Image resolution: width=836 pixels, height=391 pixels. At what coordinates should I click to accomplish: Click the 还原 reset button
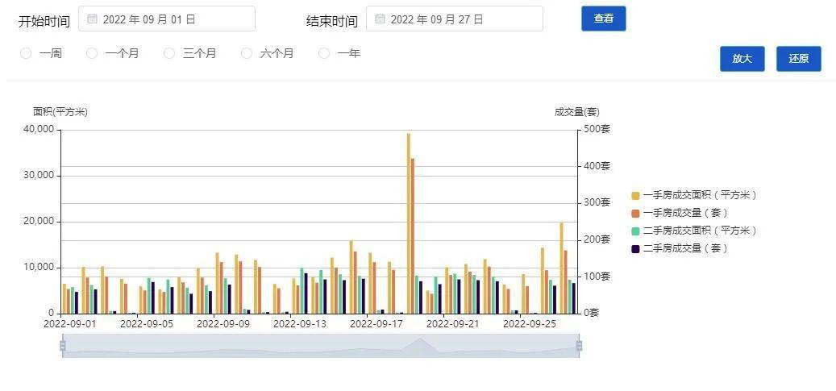(x=799, y=59)
